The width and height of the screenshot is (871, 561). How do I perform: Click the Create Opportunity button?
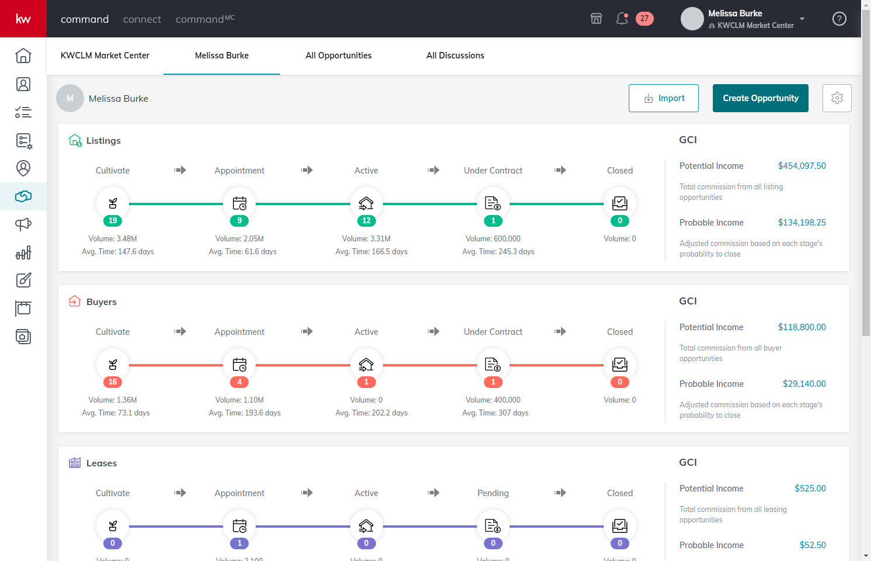pyautogui.click(x=761, y=98)
